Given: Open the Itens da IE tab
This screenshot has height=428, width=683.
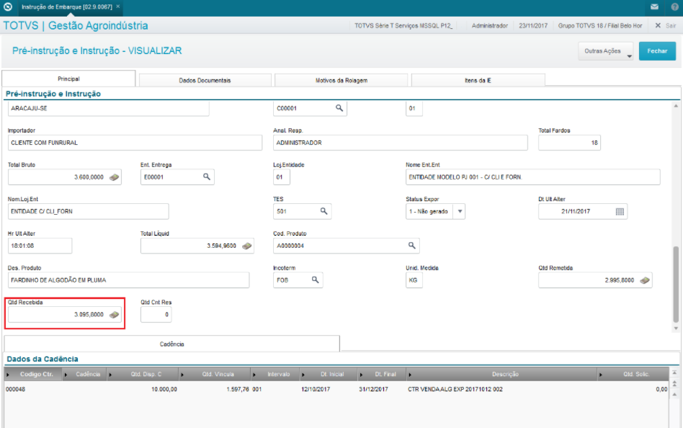Looking at the screenshot, I should tap(478, 80).
